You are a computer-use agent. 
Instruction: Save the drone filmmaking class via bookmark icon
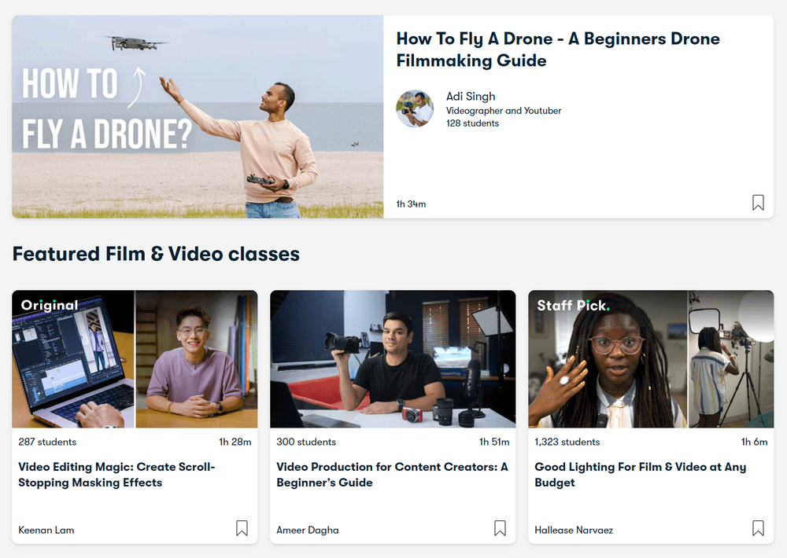[758, 203]
